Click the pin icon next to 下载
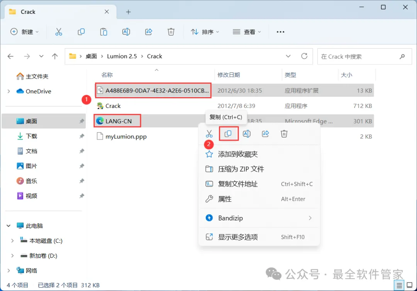This screenshot has height=291, width=417. (81, 136)
